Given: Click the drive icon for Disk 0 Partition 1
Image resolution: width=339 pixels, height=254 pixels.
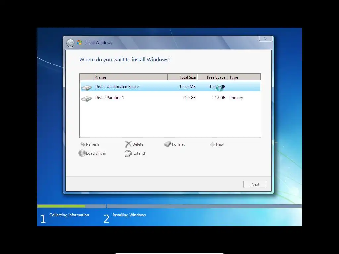Looking at the screenshot, I should [87, 99].
